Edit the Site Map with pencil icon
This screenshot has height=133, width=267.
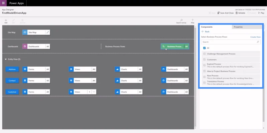pos(48,32)
